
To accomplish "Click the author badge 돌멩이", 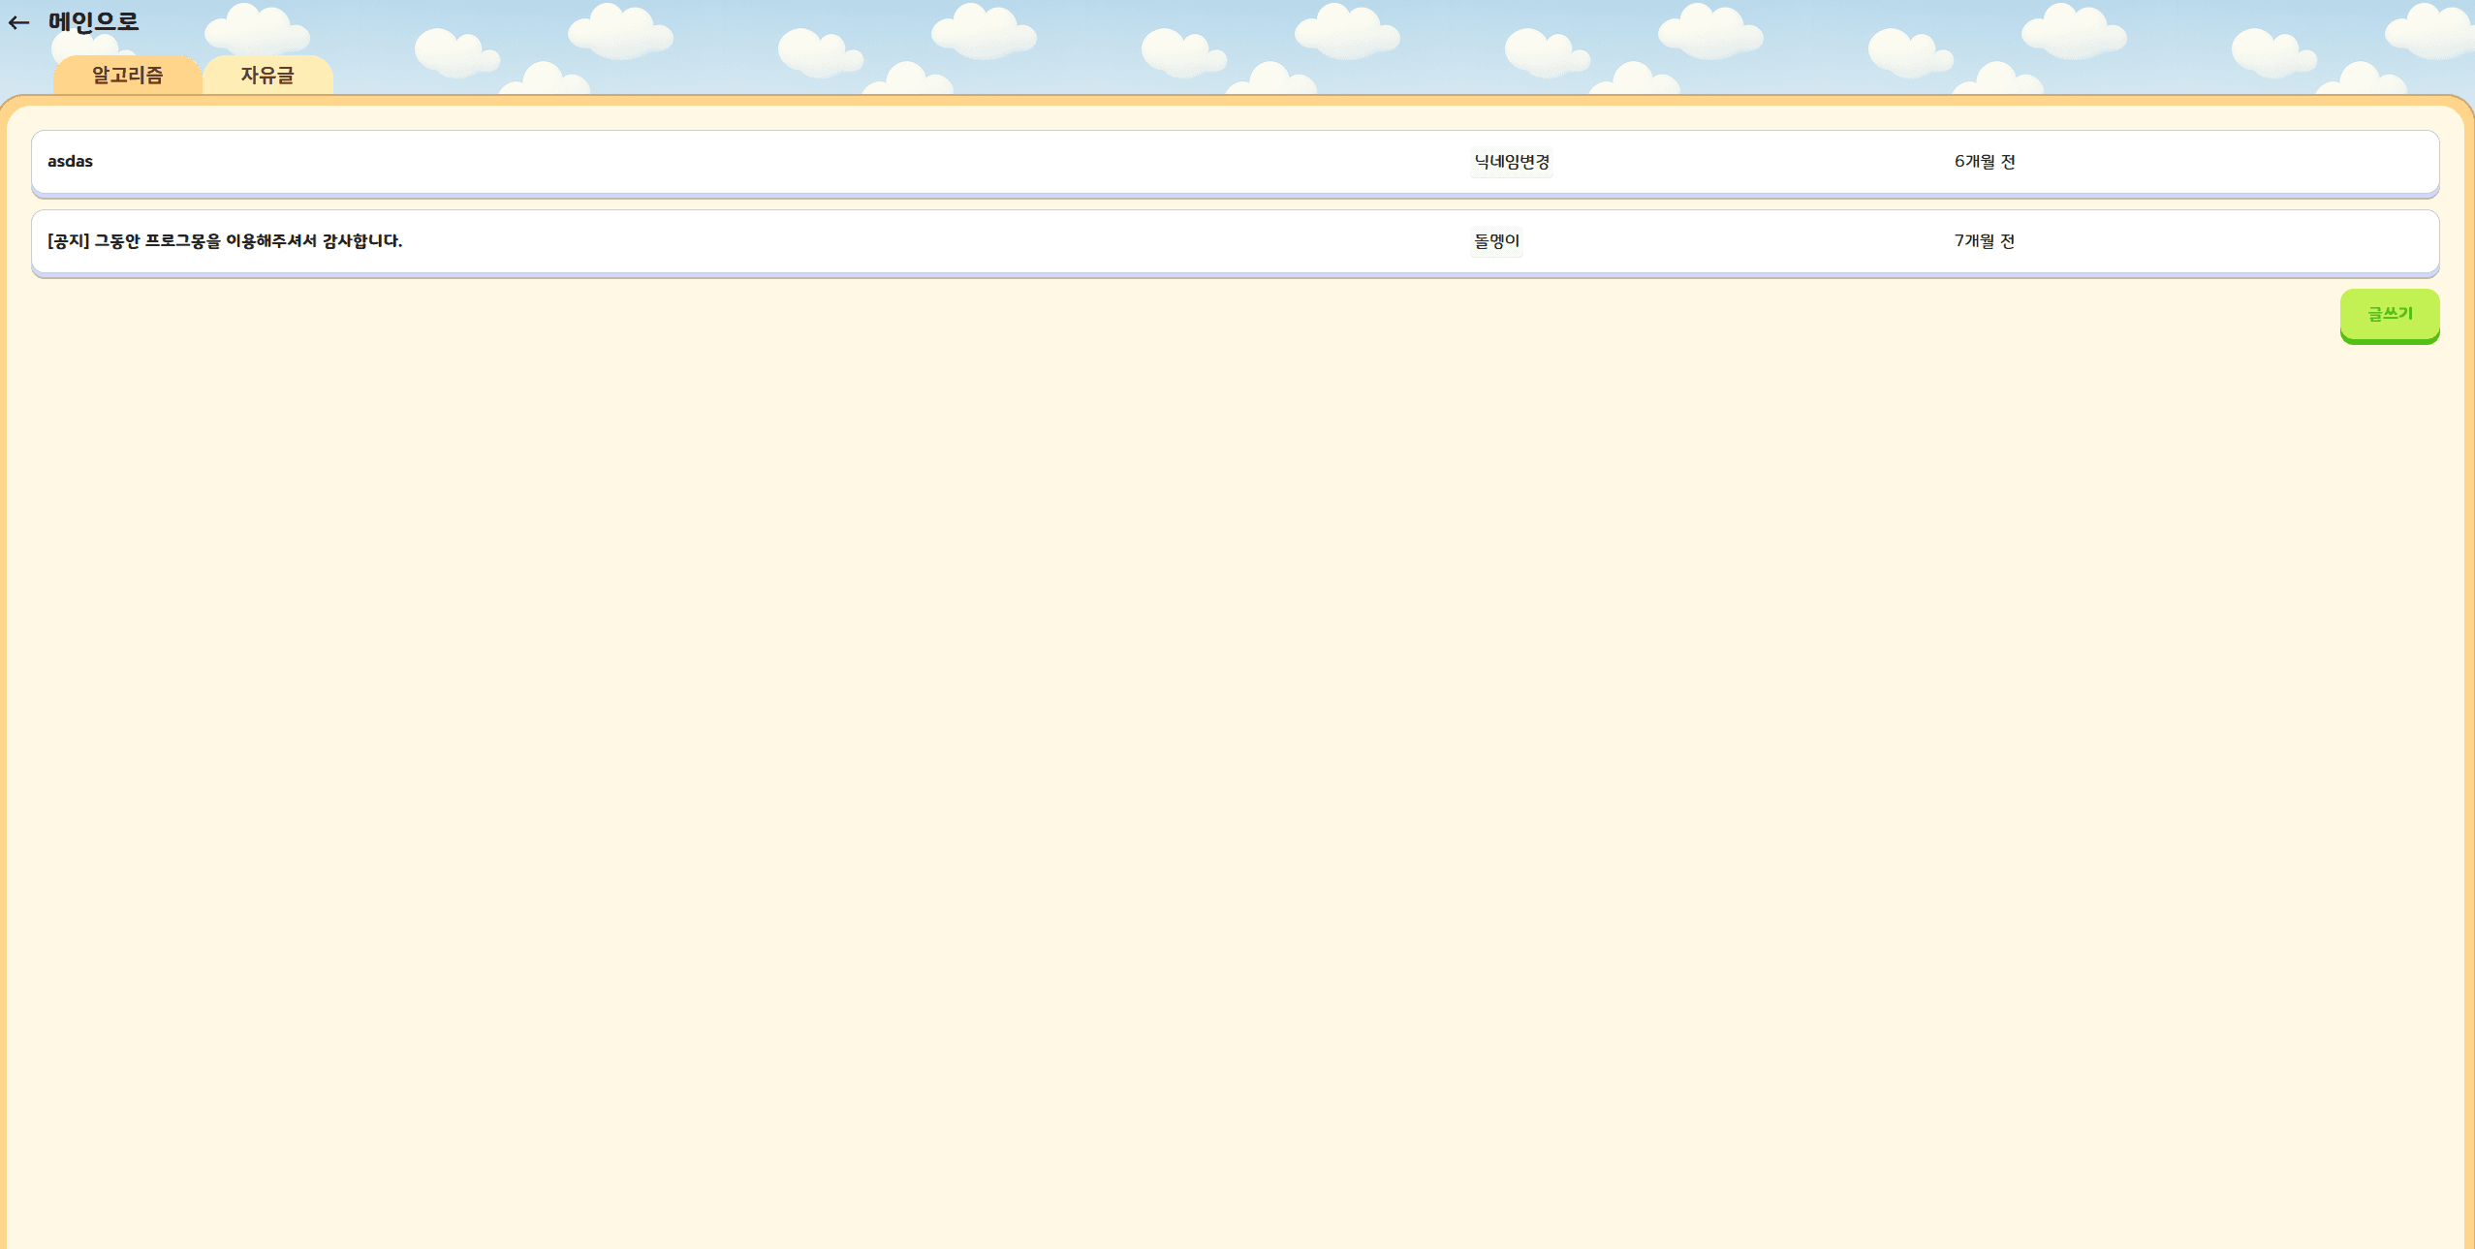I will coord(1496,240).
